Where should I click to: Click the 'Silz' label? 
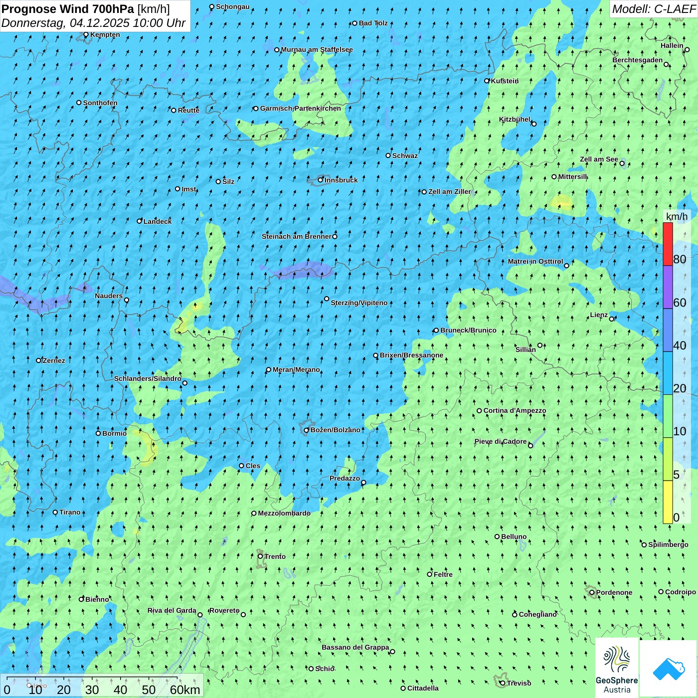pyautogui.click(x=228, y=181)
